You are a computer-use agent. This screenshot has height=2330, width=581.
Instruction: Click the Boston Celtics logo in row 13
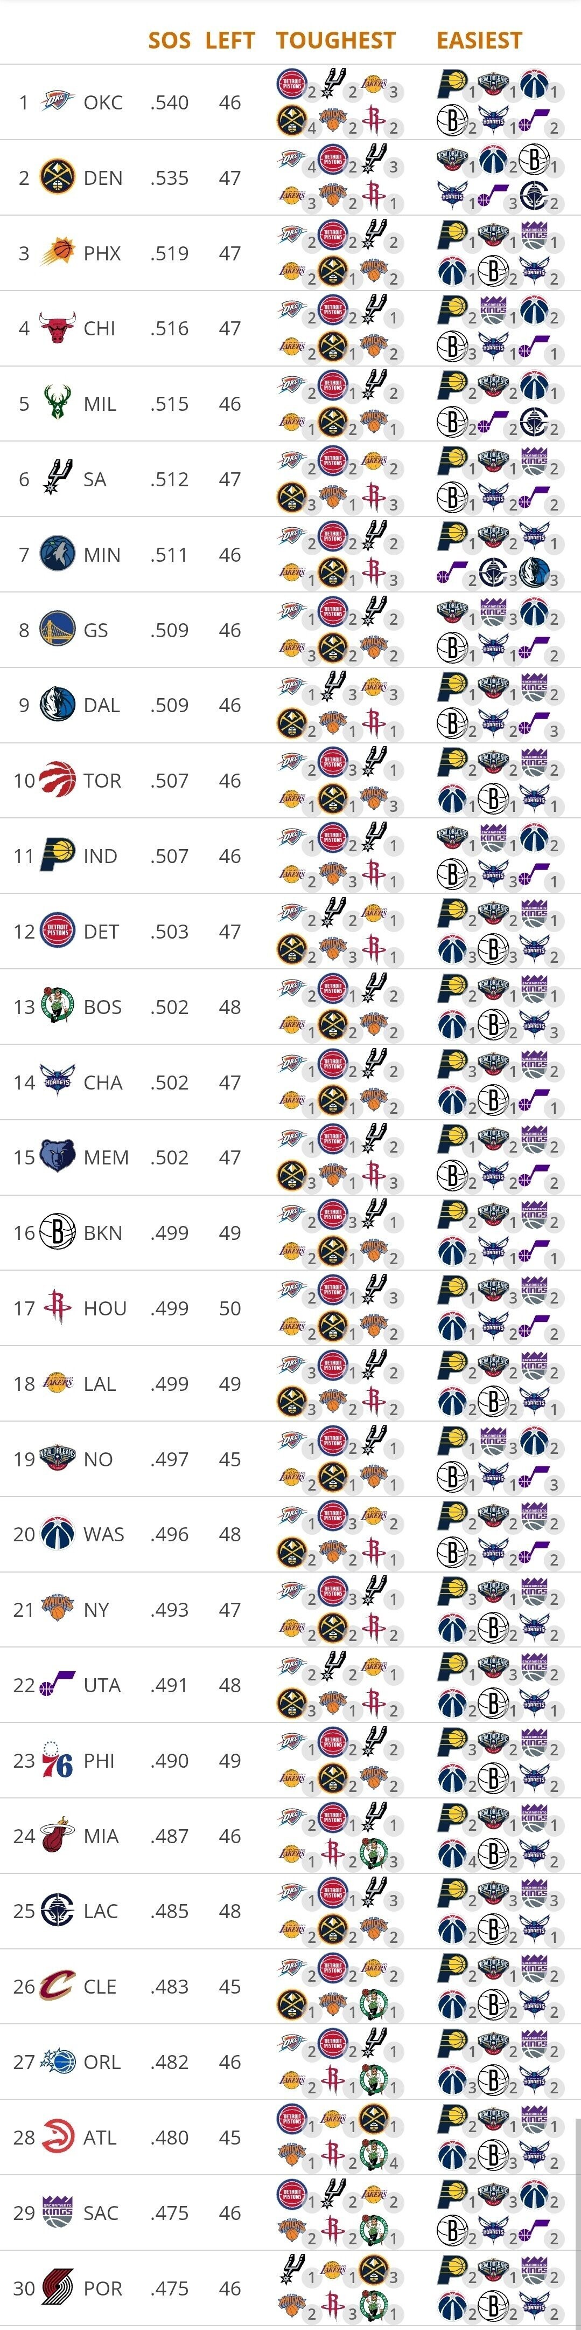(57, 1006)
